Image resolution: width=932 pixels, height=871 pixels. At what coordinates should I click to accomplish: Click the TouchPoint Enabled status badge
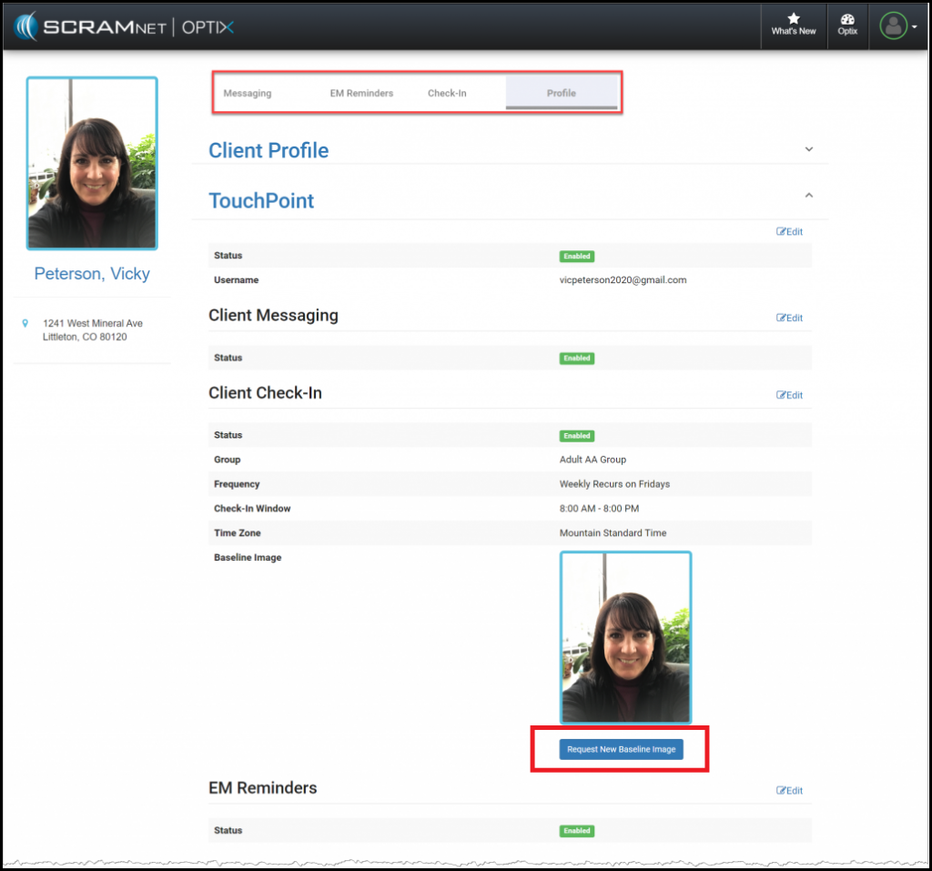(577, 257)
